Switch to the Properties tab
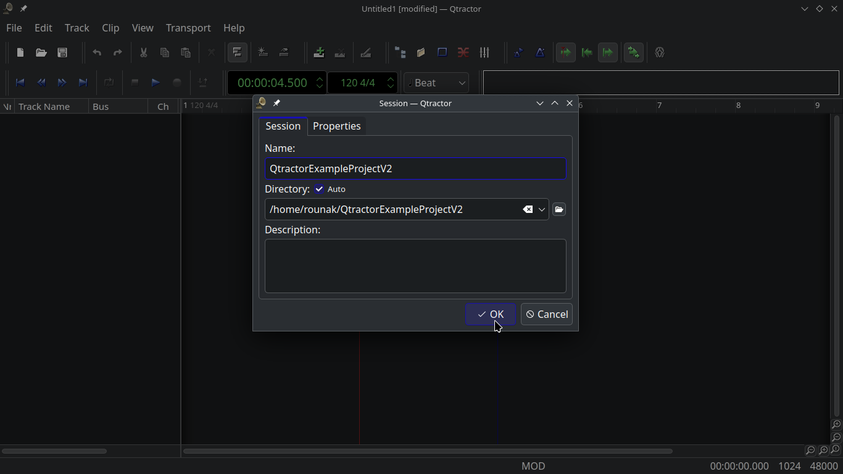Screen dimensions: 843x474 pyautogui.click(x=336, y=126)
